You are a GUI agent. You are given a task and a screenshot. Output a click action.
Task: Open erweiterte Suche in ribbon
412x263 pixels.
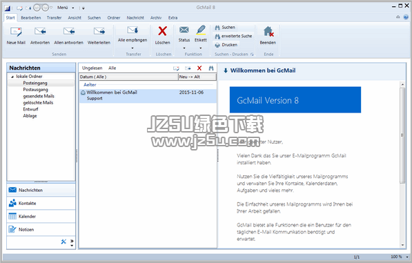[x=233, y=36]
